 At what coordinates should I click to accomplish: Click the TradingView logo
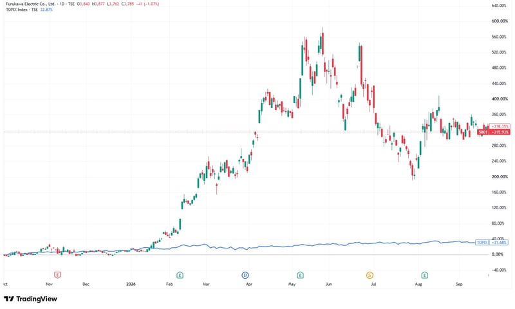click(30, 299)
